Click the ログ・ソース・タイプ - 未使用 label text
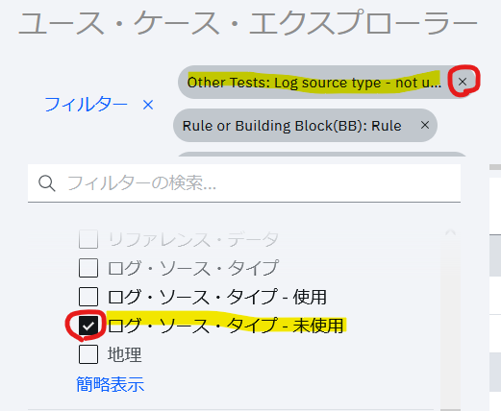The height and width of the screenshot is (411, 501). pyautogui.click(x=226, y=326)
